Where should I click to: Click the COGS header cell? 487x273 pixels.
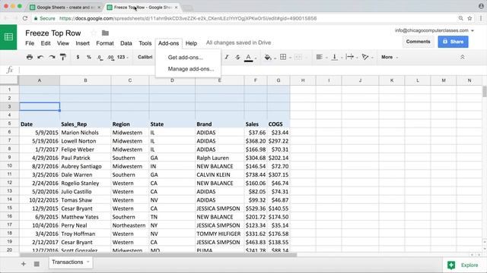(x=279, y=124)
